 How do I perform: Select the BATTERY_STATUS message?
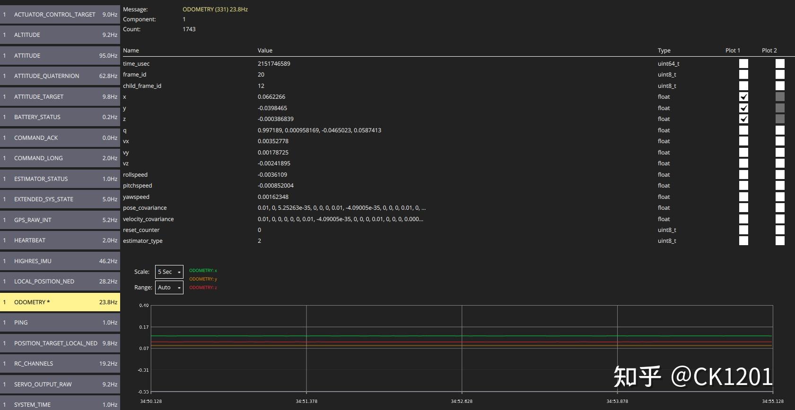60,117
